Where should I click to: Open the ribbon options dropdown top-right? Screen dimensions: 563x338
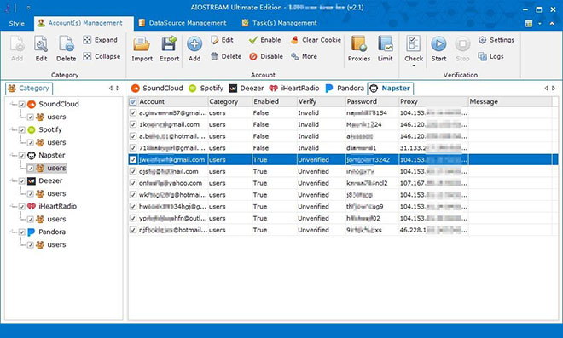(x=539, y=23)
